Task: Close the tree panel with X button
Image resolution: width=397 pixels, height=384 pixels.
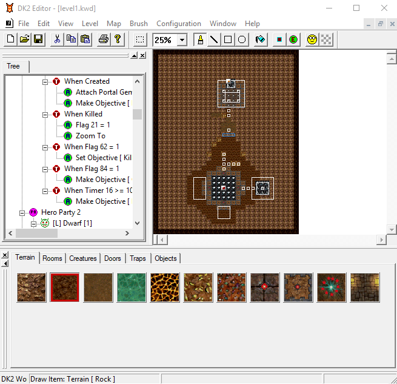Action: (143, 55)
